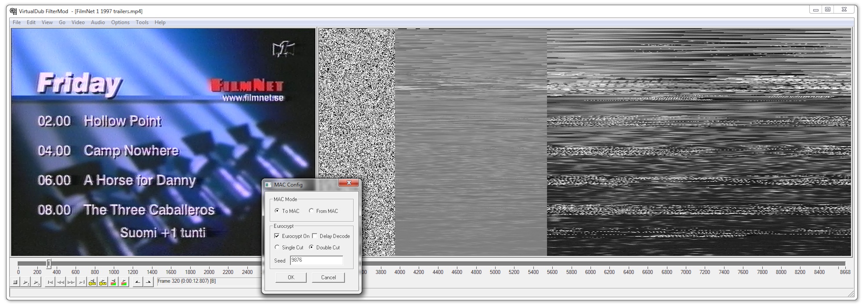Viewport: 862px width, 306px height.
Task: Step backward one frame
Action: tap(61, 282)
